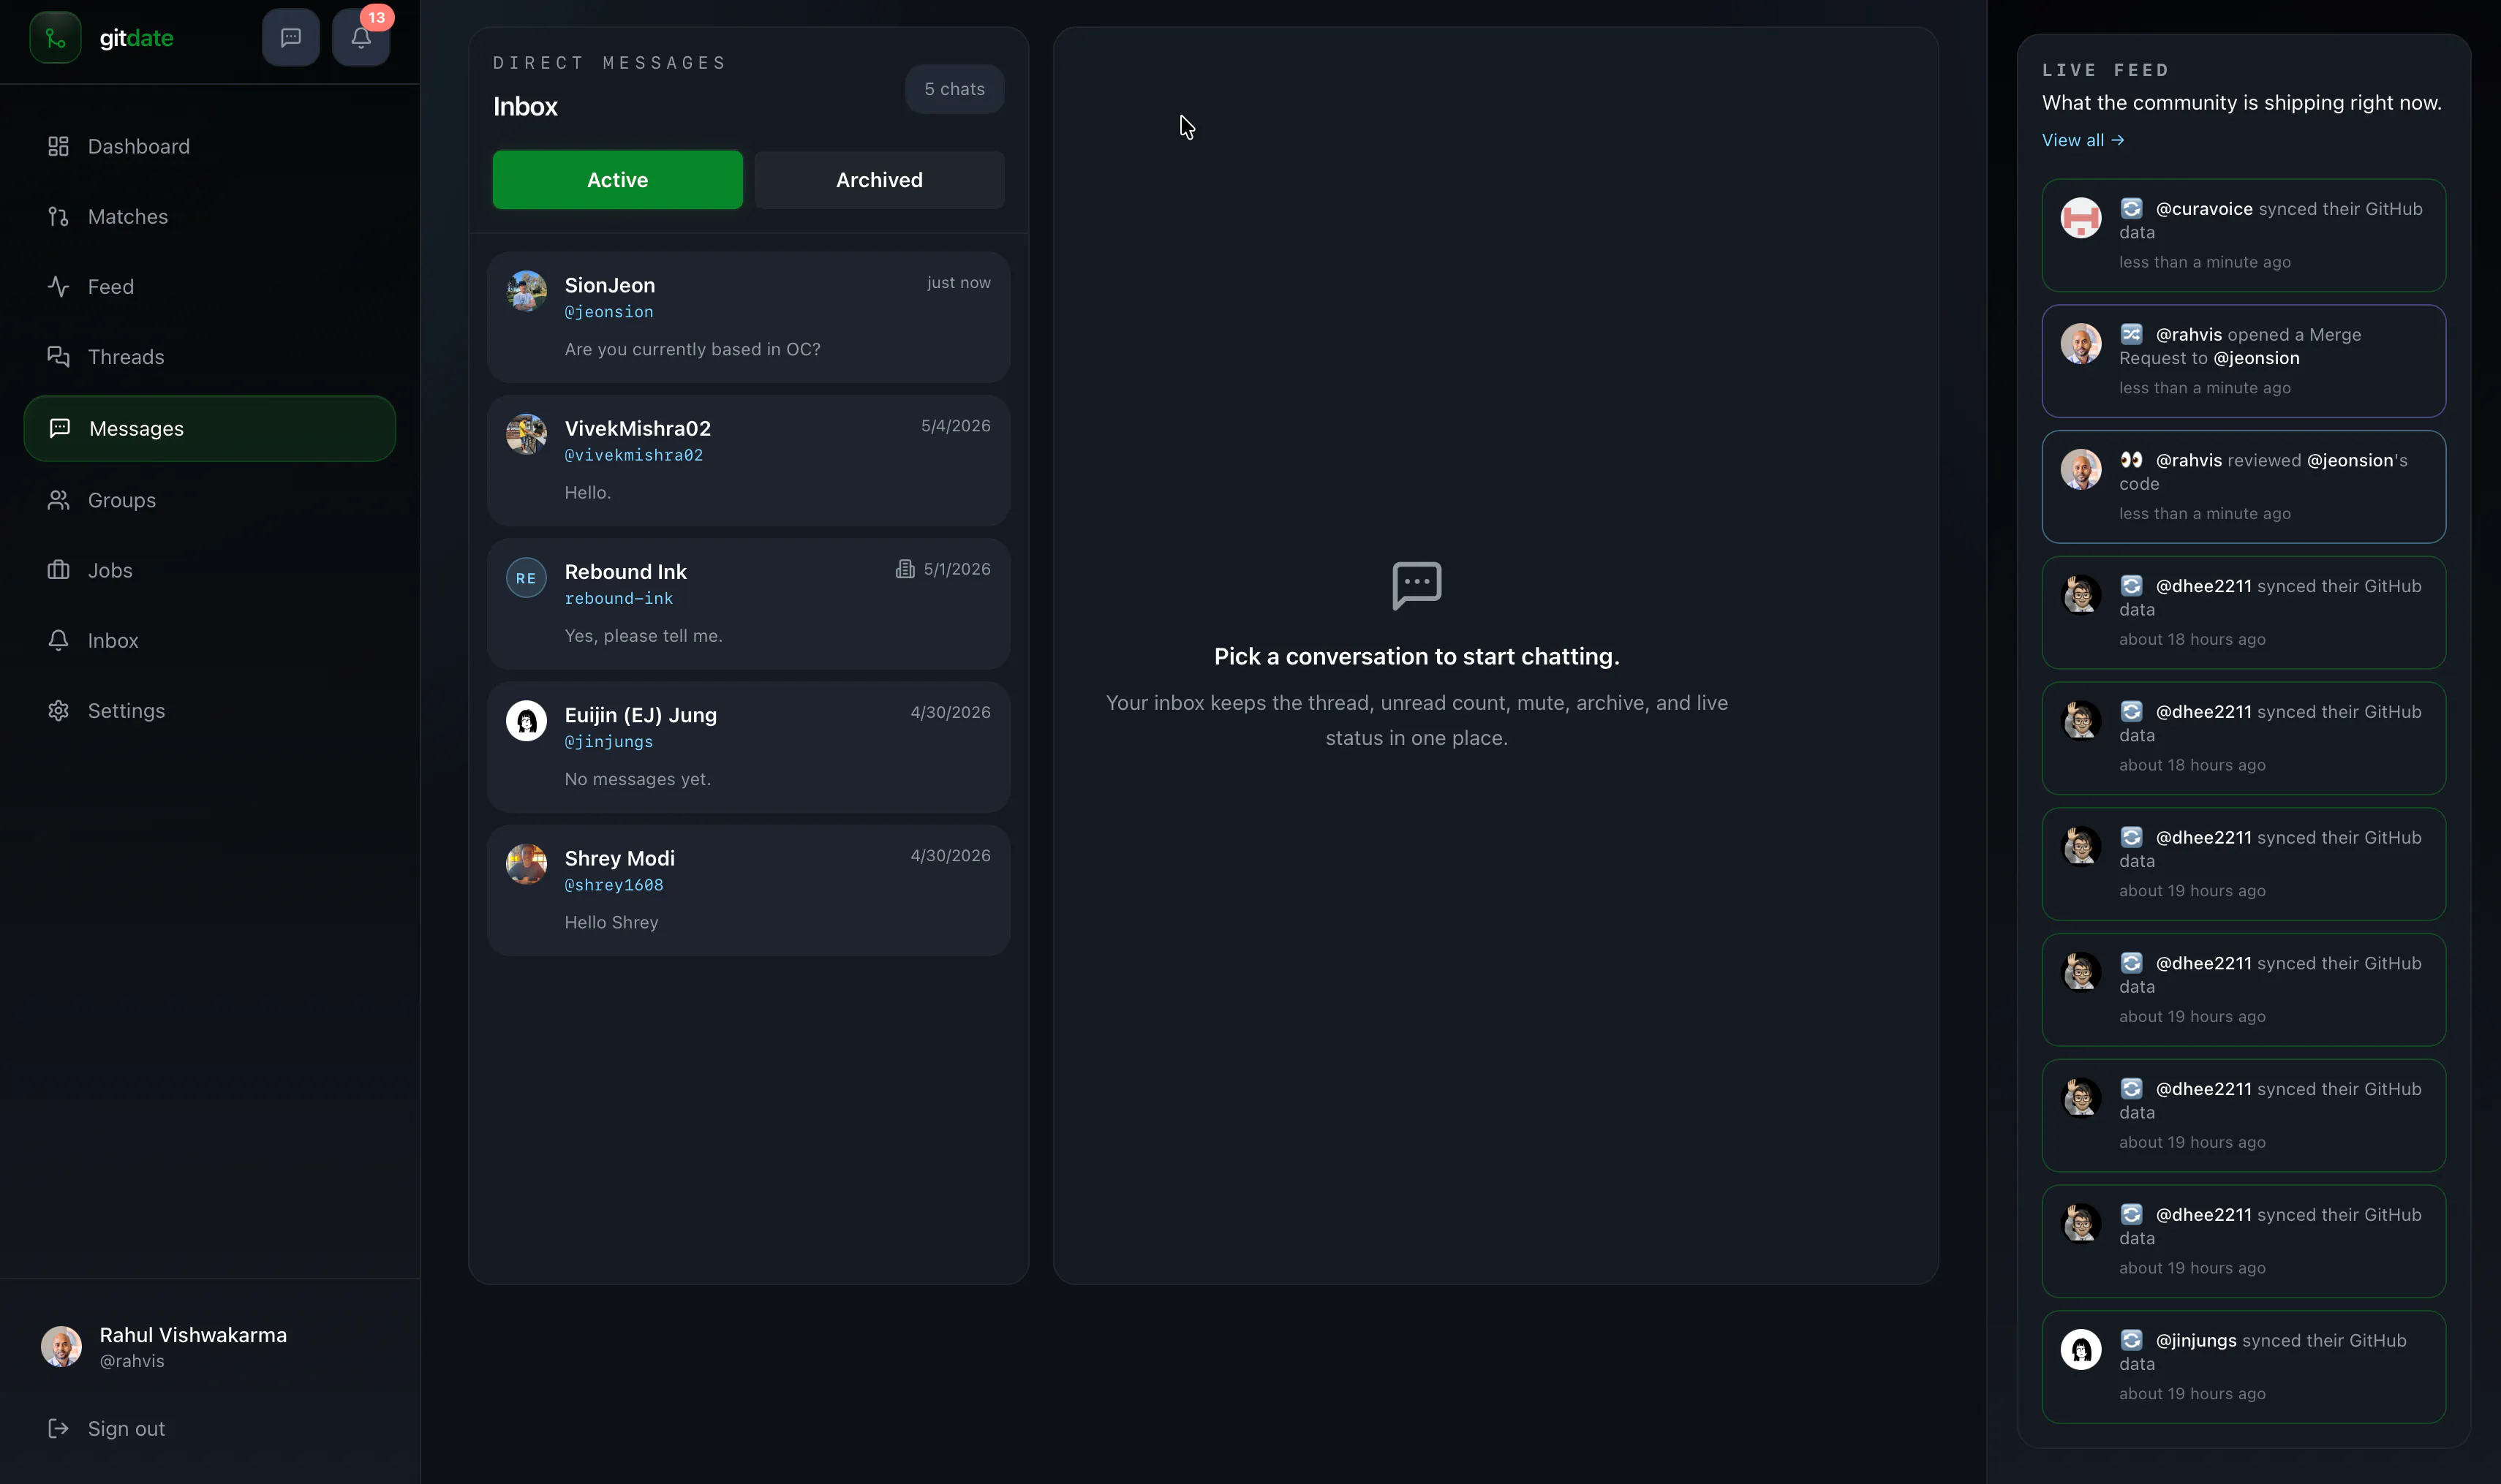Open VivekMishra02 conversation
Screen dimensions: 2501x1484
[748, 460]
